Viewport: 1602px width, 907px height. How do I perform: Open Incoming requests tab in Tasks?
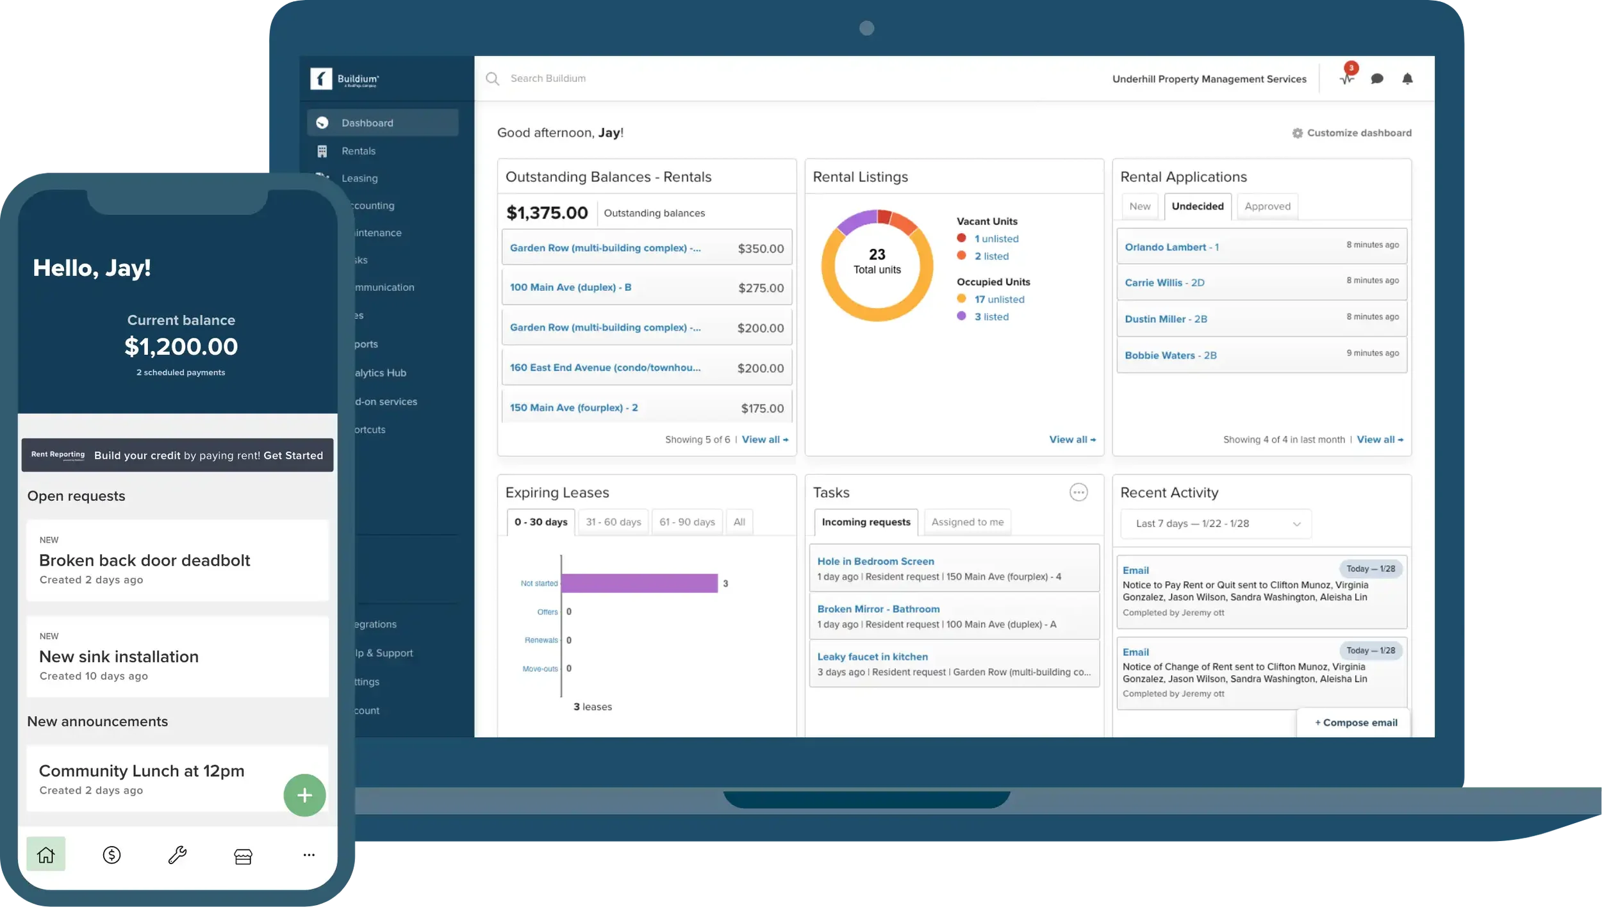[865, 521]
